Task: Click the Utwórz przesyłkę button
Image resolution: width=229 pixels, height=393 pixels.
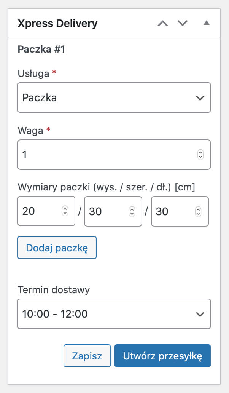Action: [x=163, y=356]
